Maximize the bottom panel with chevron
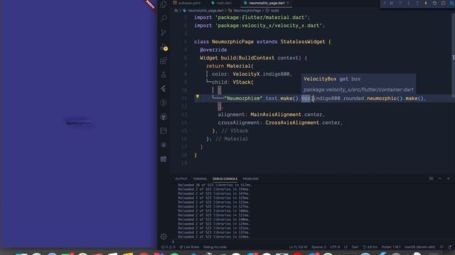This screenshot has width=455, height=255. (440, 178)
